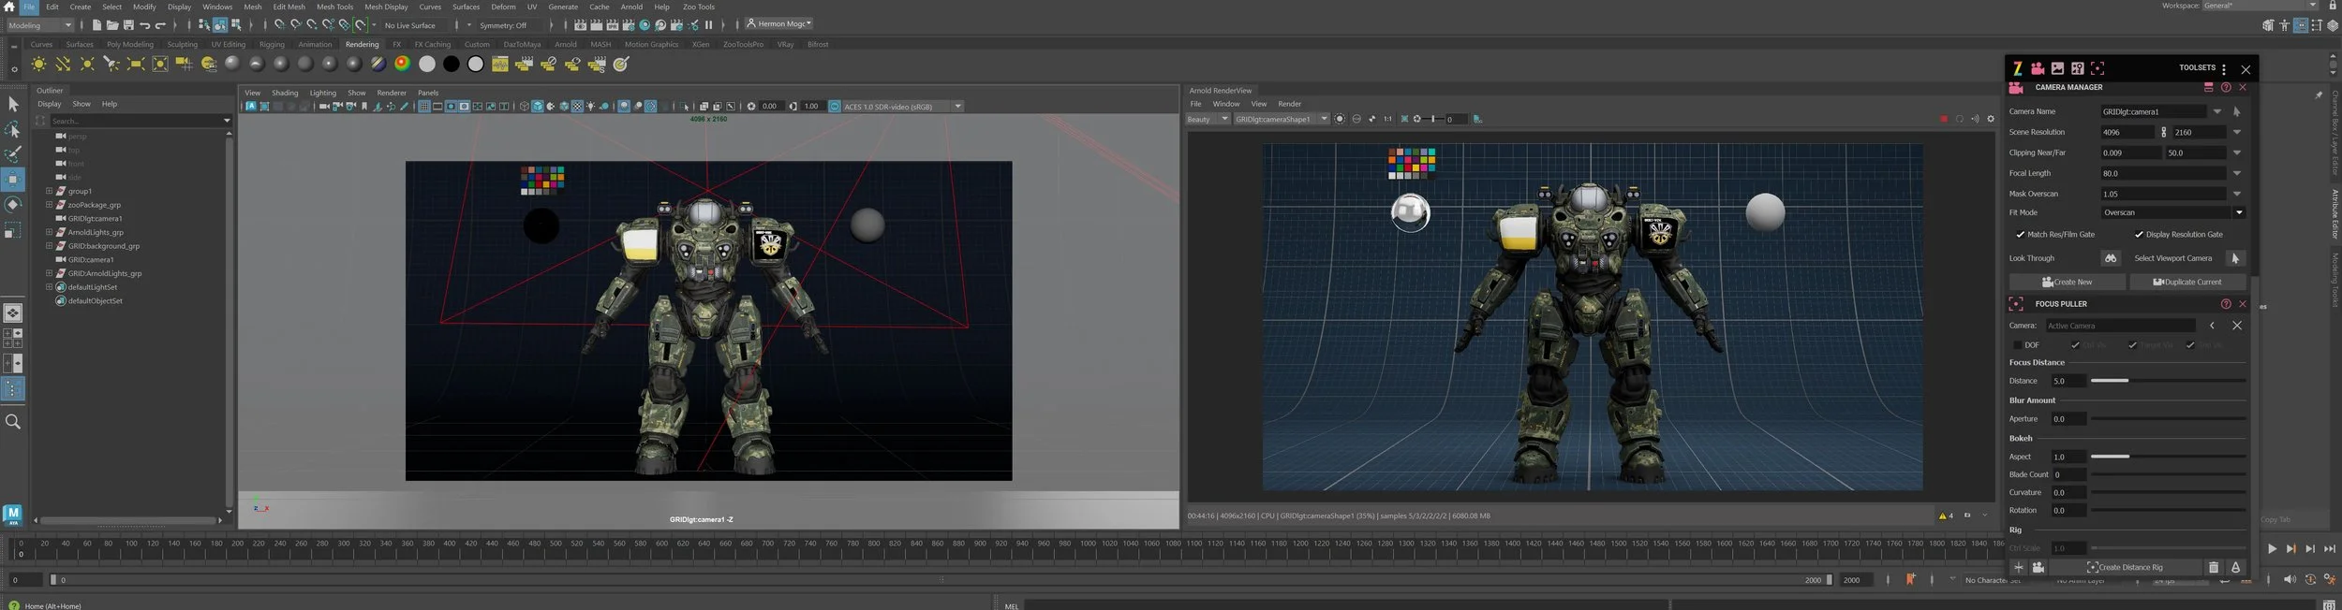2342x610 pixels.
Task: Expand the zooPackage_grp node in Outliner
Action: coord(49,205)
